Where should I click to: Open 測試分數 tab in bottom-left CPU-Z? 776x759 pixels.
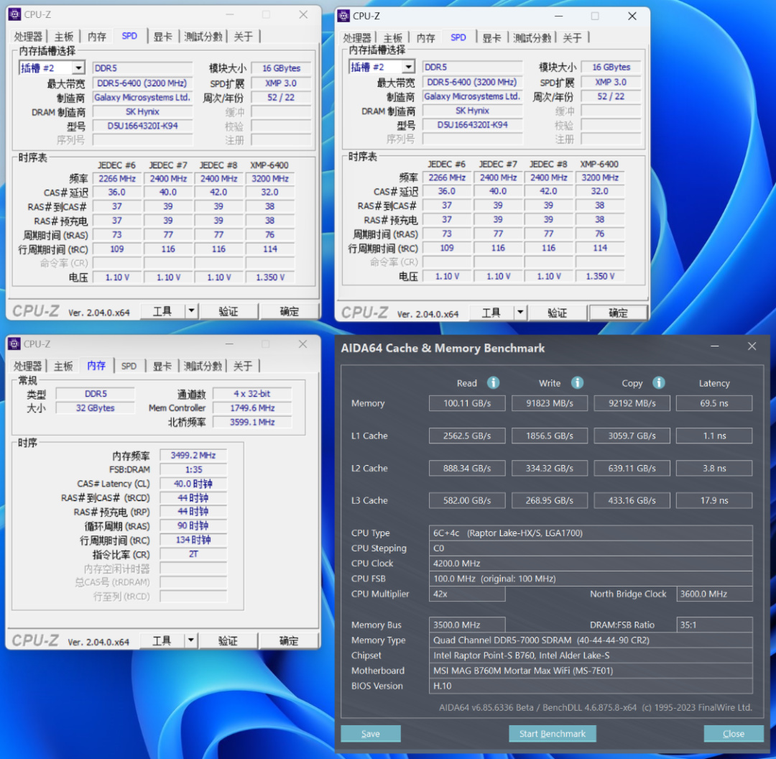[x=203, y=366]
